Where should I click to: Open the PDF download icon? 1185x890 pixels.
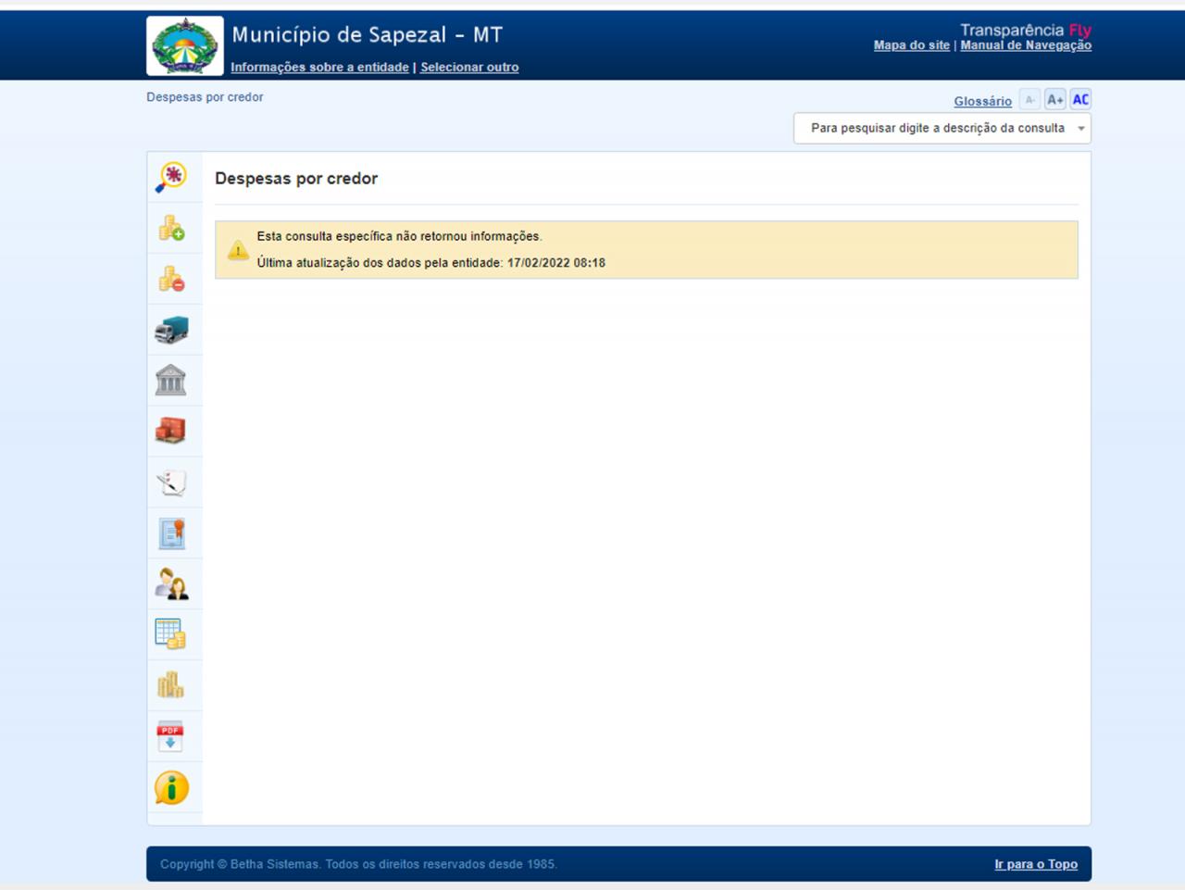[170, 736]
